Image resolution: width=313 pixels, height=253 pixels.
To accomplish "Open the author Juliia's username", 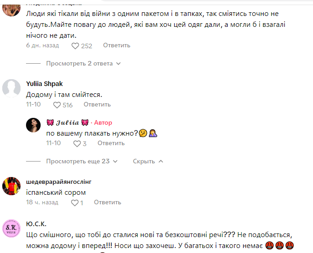I will pyautogui.click(x=68, y=122).
